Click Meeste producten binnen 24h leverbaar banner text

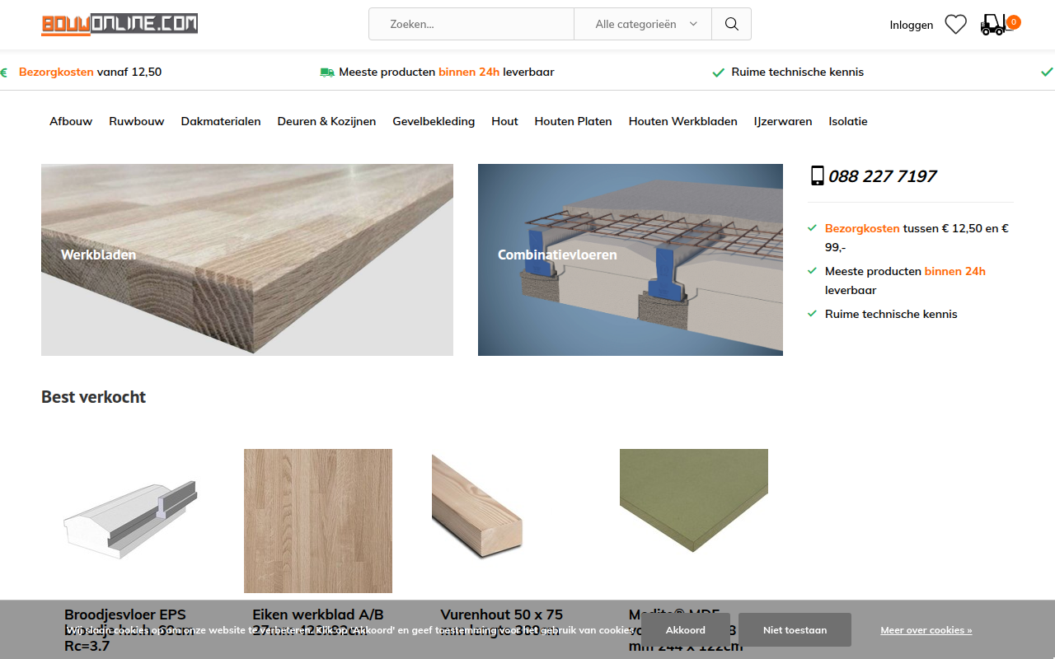447,72
